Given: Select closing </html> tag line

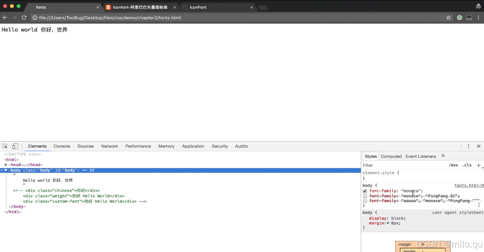Looking at the screenshot, I should pyautogui.click(x=13, y=212).
